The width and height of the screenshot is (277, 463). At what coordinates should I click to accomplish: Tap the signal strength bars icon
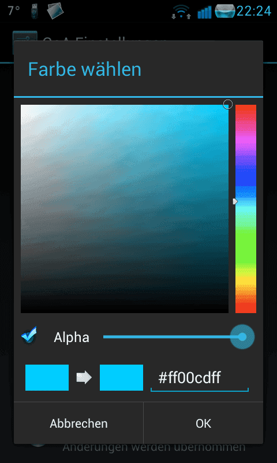click(204, 12)
